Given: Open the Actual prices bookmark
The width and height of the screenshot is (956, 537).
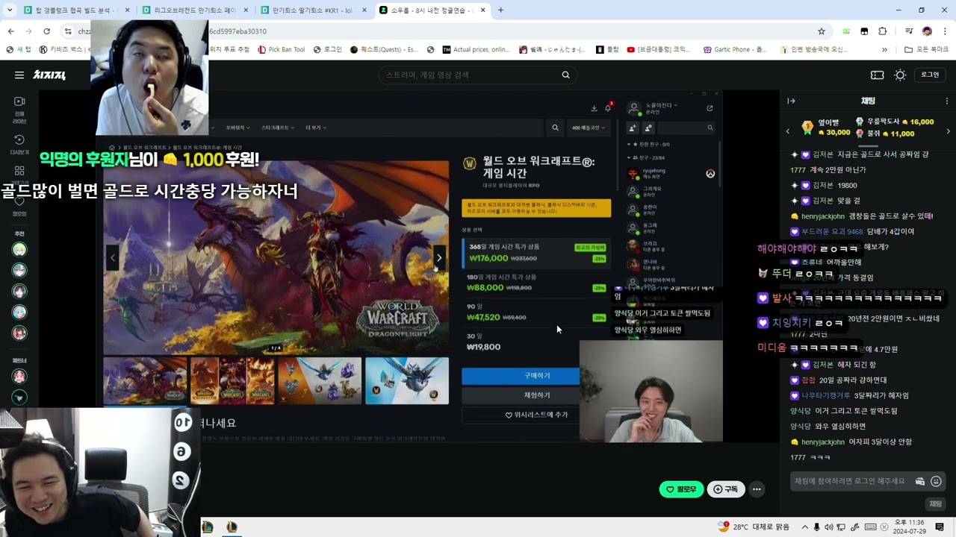Looking at the screenshot, I should [x=476, y=49].
